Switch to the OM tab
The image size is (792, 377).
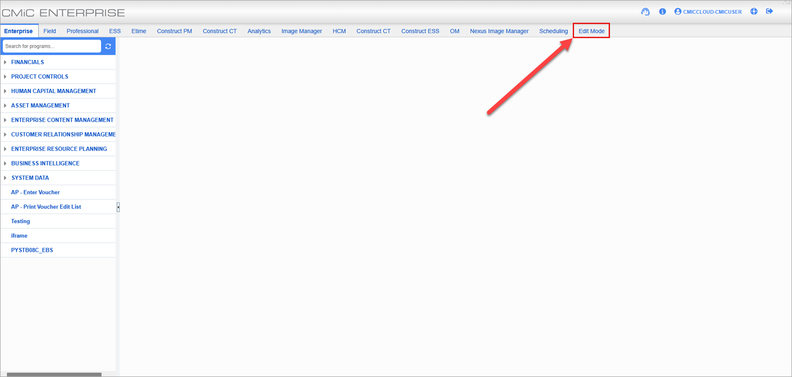point(455,31)
